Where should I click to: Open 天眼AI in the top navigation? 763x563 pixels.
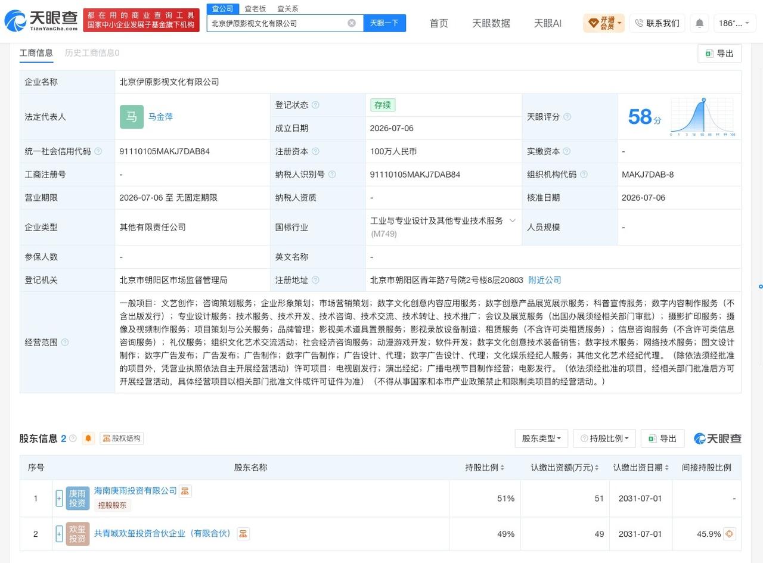(547, 23)
